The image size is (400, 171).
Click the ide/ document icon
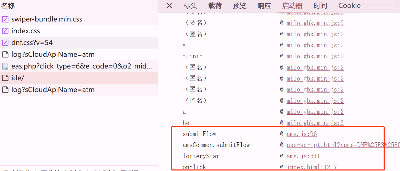point(5,78)
